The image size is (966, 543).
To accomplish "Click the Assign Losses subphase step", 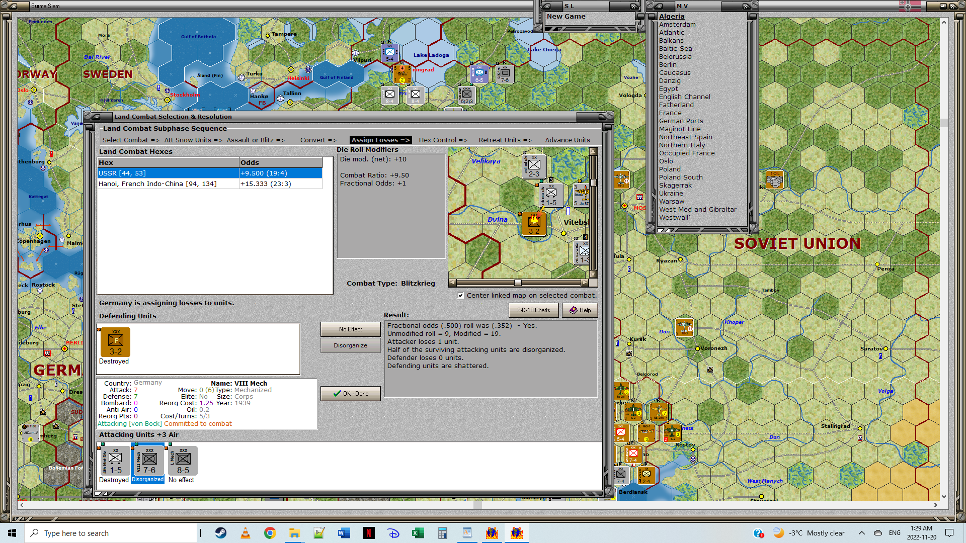I will coord(380,140).
